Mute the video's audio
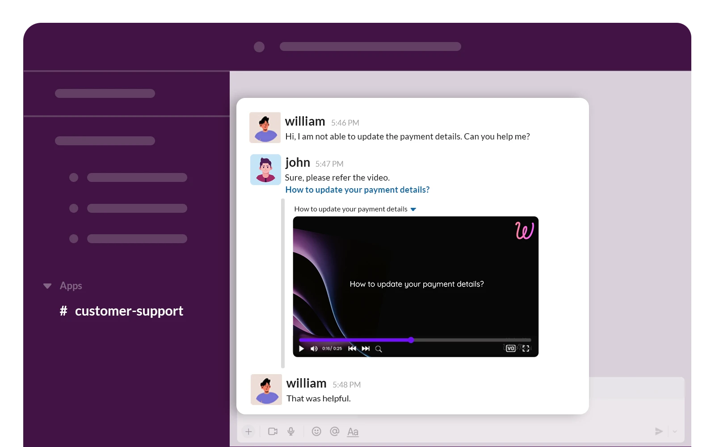715x447 pixels. point(314,349)
